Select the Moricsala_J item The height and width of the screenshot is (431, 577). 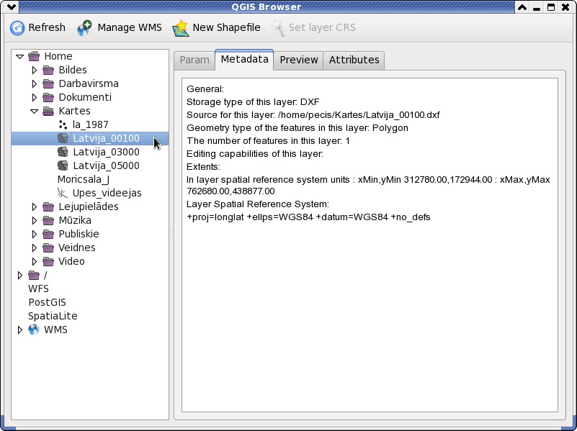(x=84, y=179)
